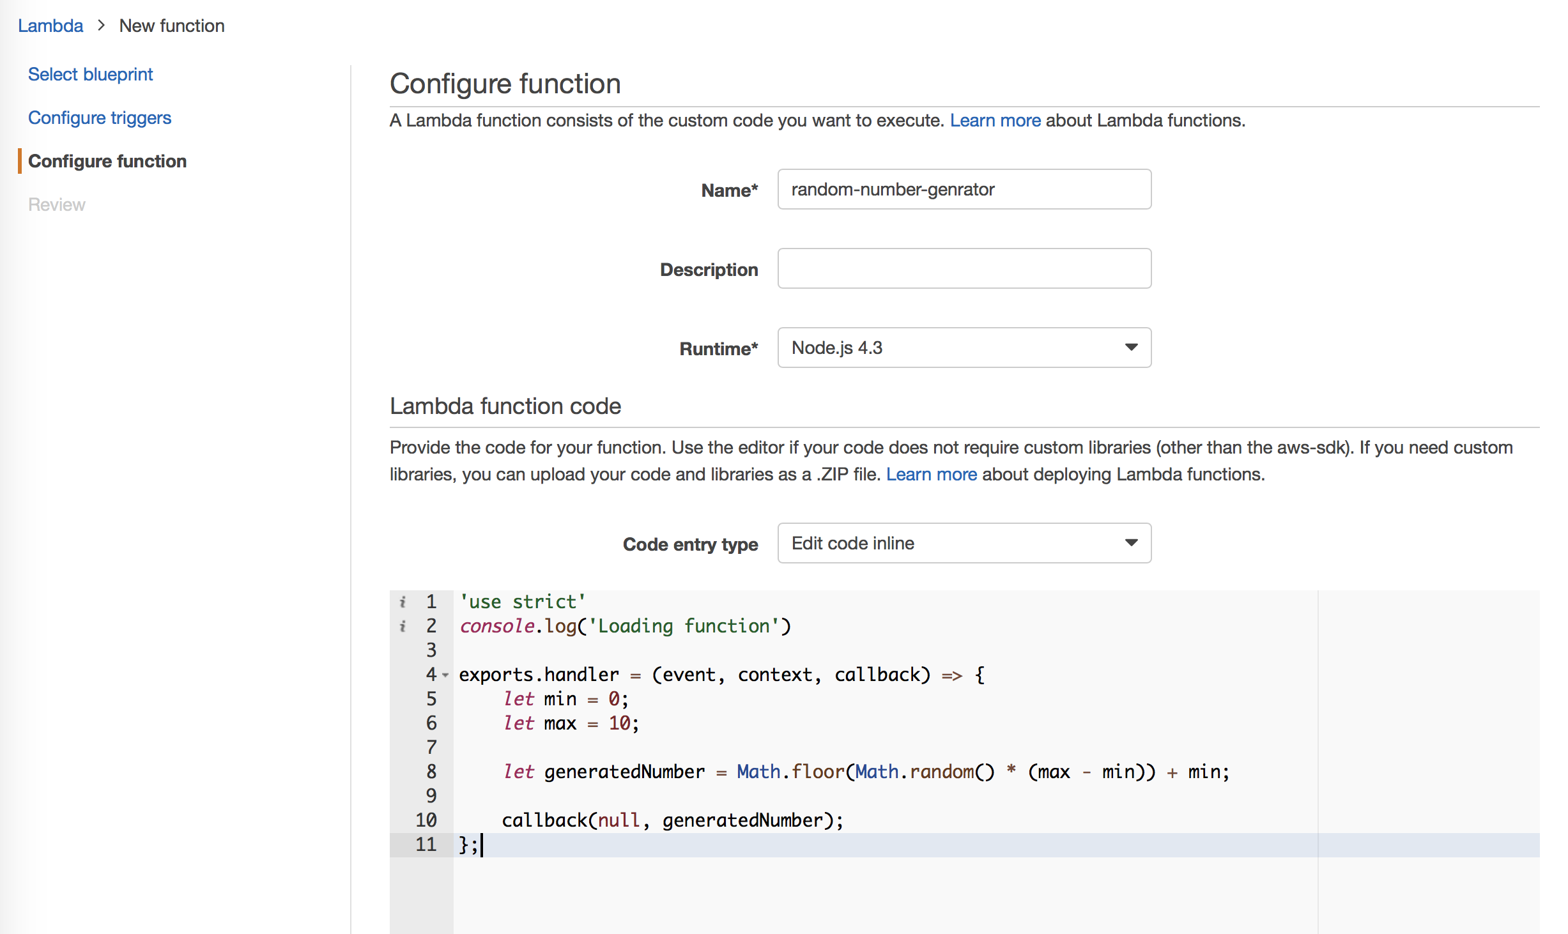Click the console.log('Loading function') line
Image resolution: width=1568 pixels, height=934 pixels.
(x=626, y=626)
